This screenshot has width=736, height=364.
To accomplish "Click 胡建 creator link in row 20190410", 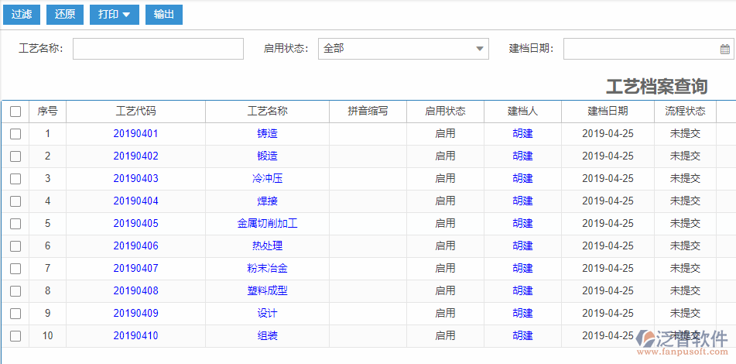I will tap(523, 336).
